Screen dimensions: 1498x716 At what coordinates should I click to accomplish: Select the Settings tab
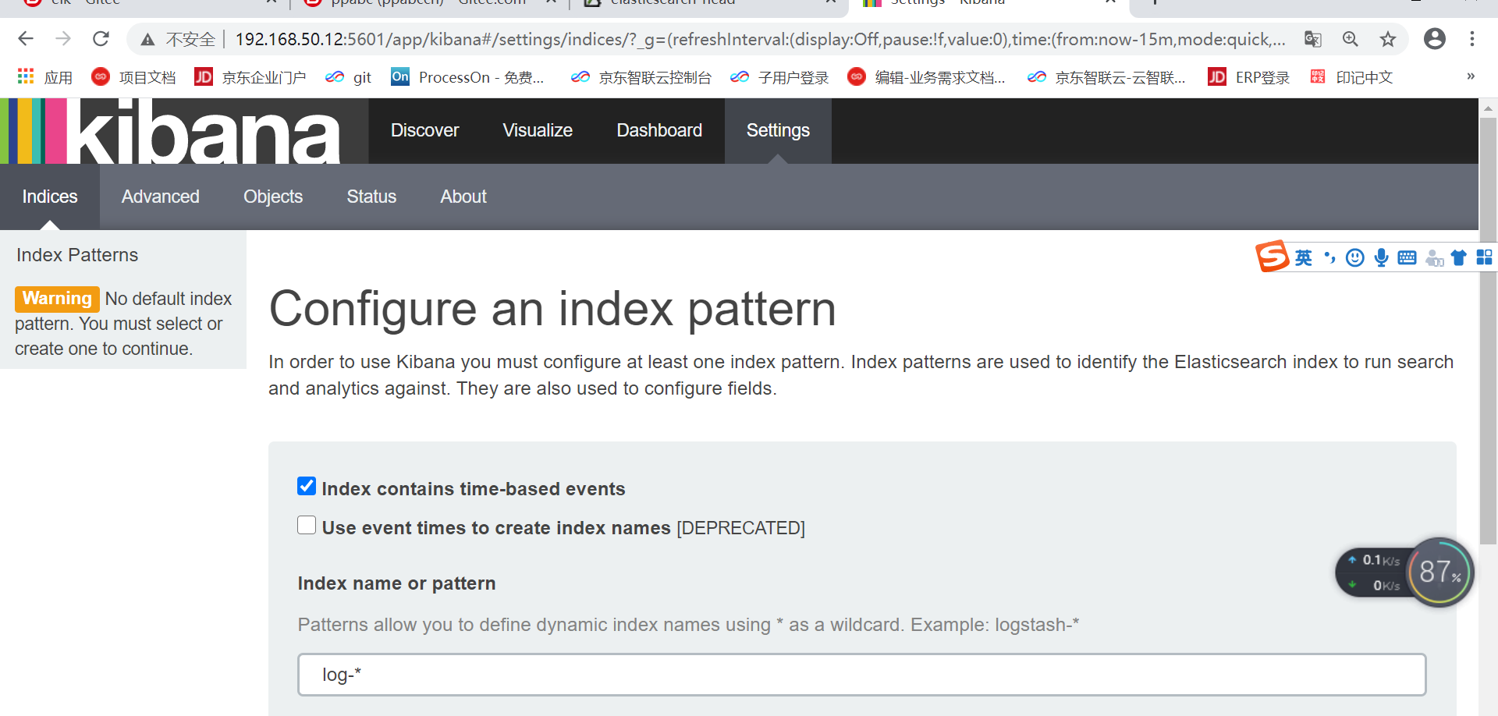778,131
